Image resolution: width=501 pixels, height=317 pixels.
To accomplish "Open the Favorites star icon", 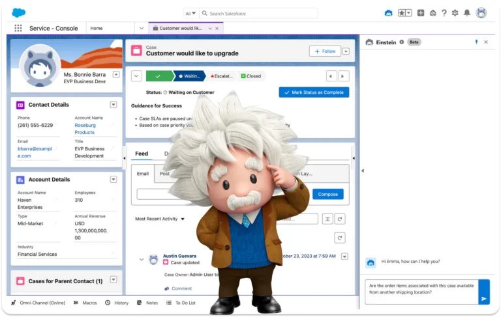I will (x=402, y=13).
